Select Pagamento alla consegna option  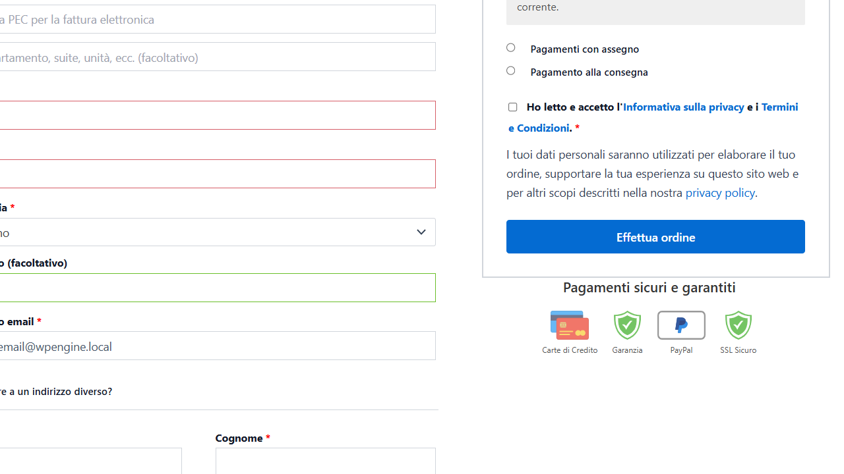511,71
